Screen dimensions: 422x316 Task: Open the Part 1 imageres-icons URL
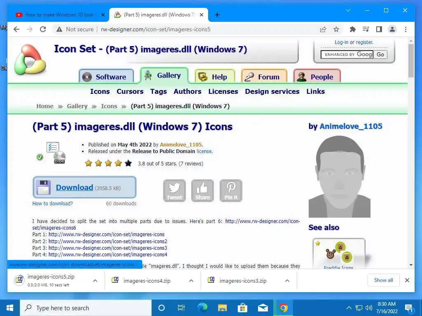point(106,234)
